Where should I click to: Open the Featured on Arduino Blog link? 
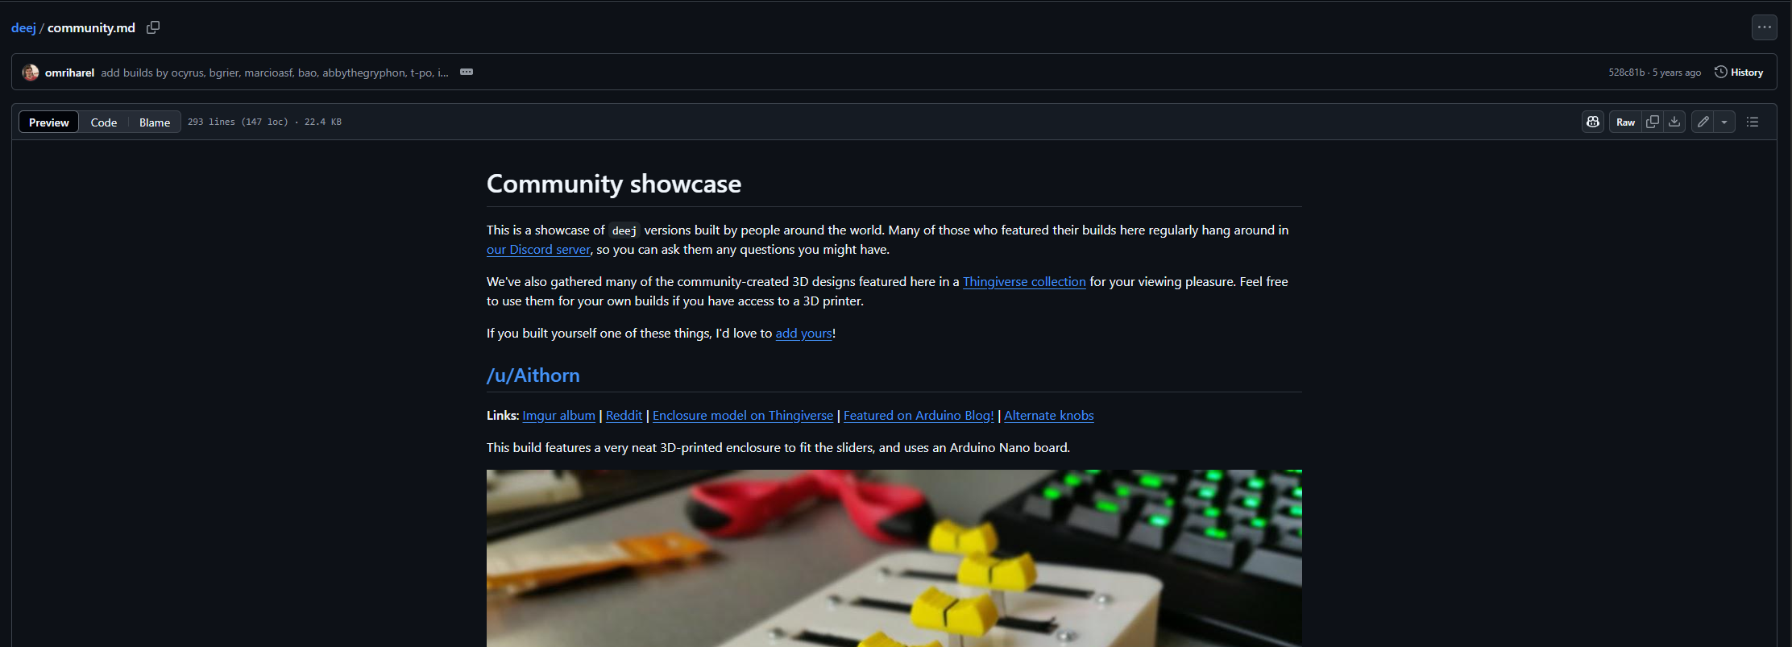[x=919, y=416]
